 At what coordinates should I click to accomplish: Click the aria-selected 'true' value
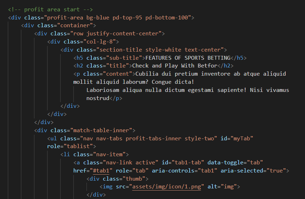(276, 171)
